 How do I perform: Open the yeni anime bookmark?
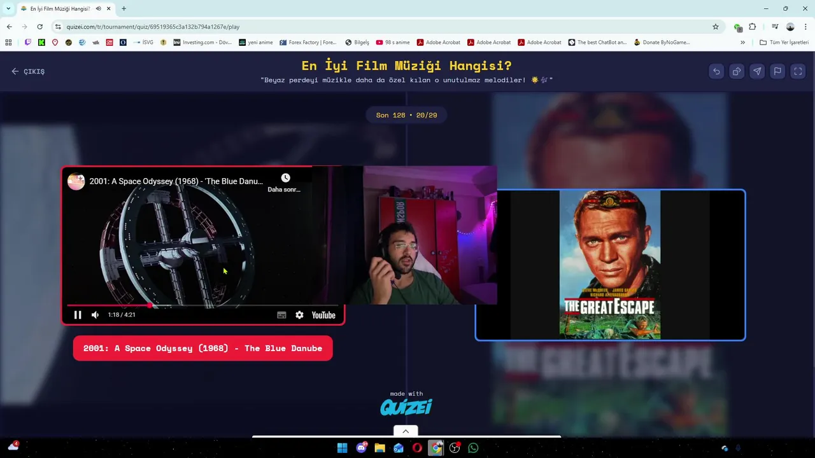tap(256, 43)
